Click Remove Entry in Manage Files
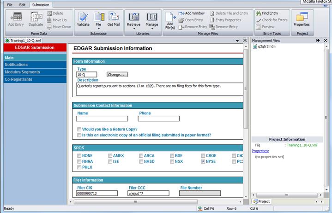 click(x=193, y=27)
